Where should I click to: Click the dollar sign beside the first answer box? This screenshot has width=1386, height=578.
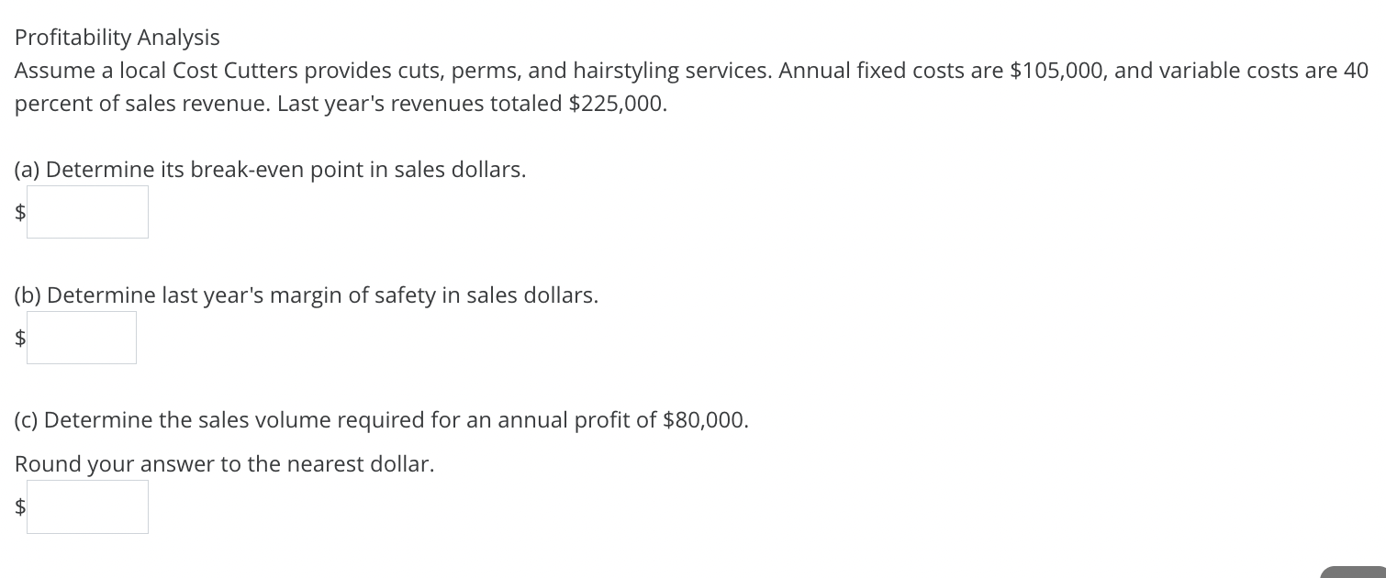18,212
